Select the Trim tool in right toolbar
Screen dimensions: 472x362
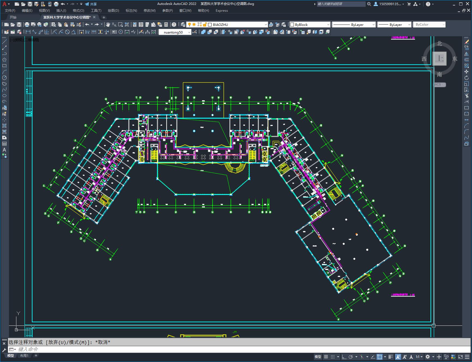point(467,96)
